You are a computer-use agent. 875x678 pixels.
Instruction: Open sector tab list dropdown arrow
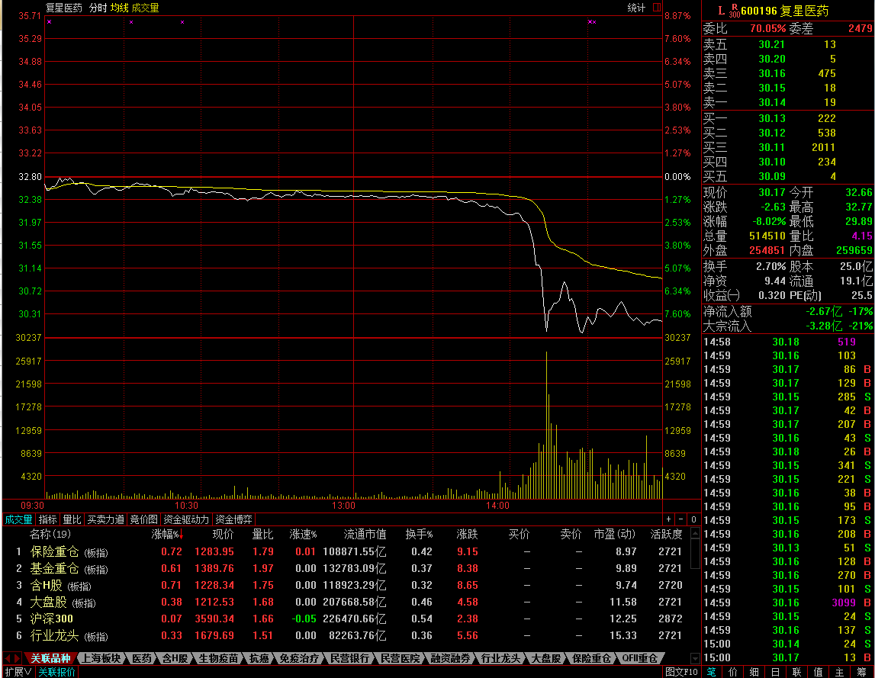[x=694, y=658]
